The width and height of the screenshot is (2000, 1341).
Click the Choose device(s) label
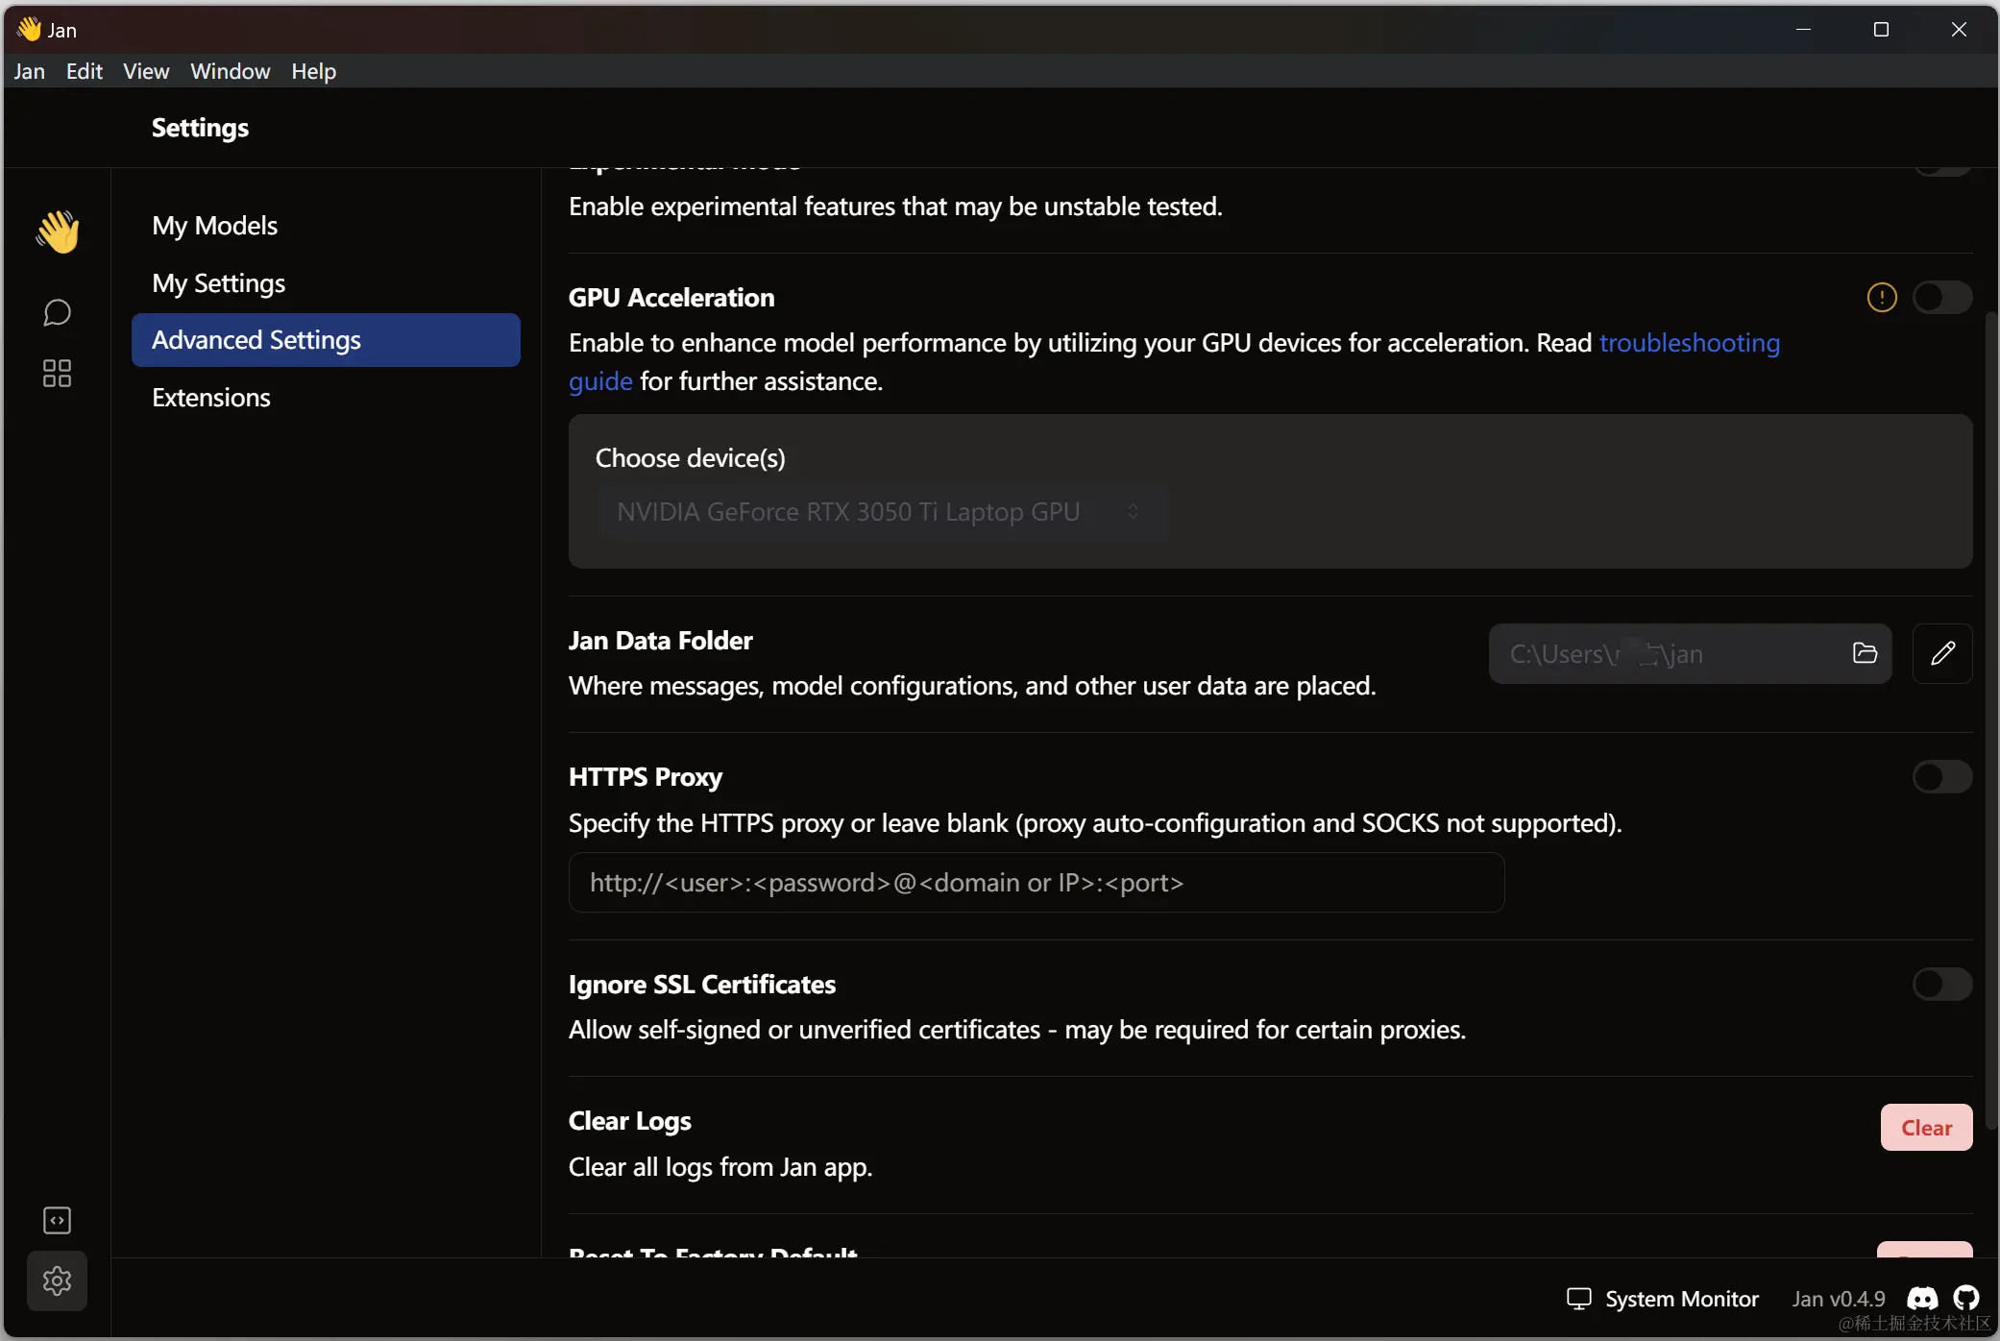691,458
